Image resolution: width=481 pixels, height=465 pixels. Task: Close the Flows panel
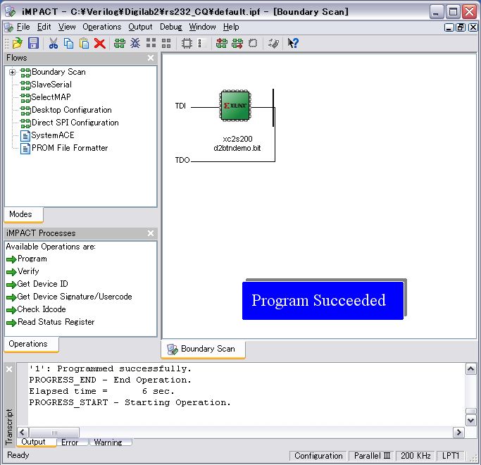151,58
